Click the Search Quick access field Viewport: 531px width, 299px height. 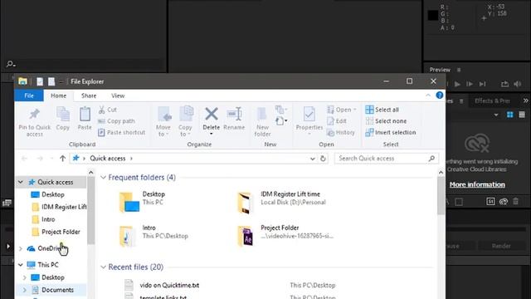387,159
